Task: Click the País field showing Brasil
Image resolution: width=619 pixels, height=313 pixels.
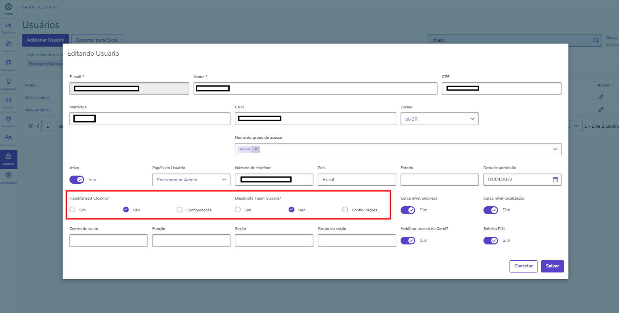Action: [x=357, y=180]
